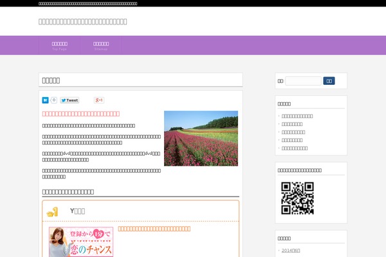The height and width of the screenshot is (257, 386).
Task: Click the ranked item title starting with Y
Action: [78, 211]
